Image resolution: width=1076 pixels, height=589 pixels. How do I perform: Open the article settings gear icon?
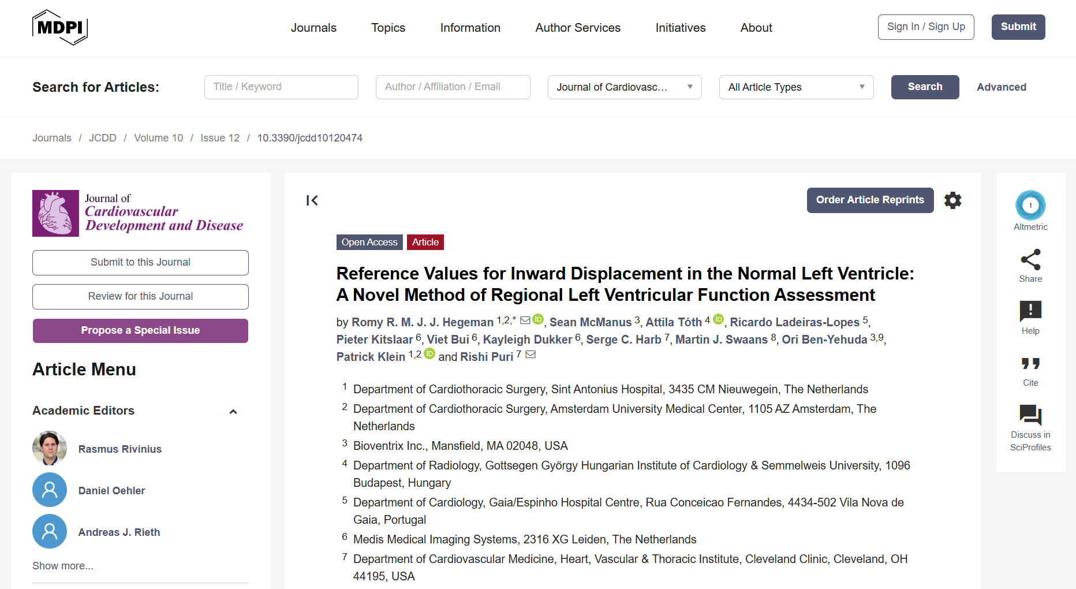tap(952, 200)
